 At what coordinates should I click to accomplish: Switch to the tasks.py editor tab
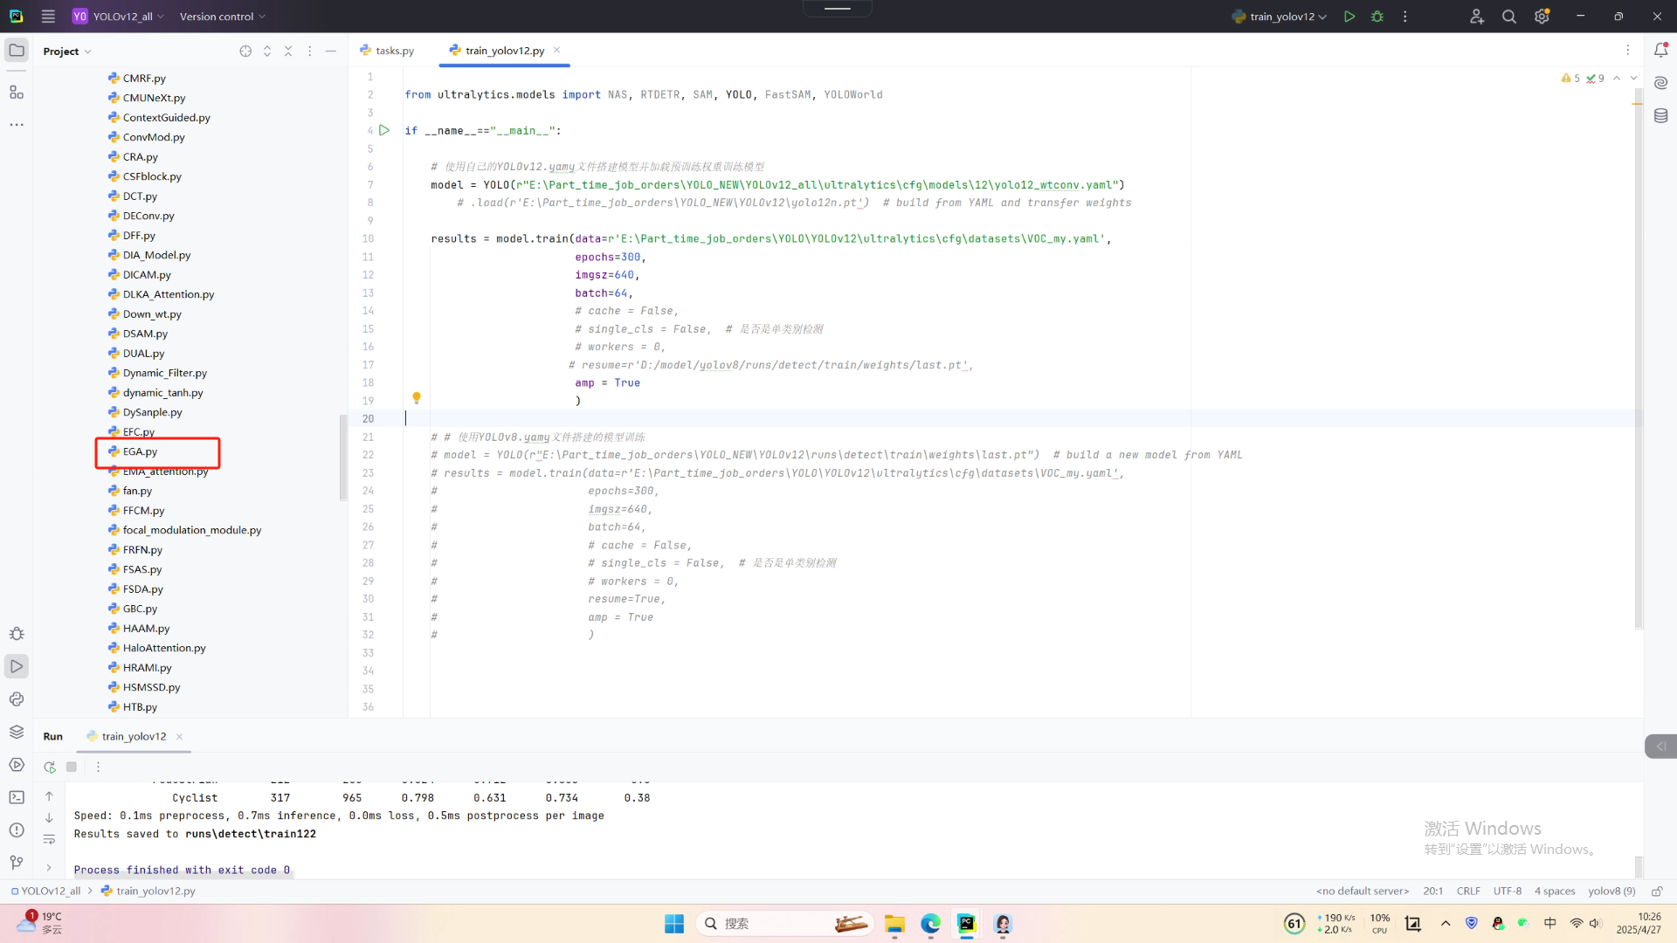point(388,51)
